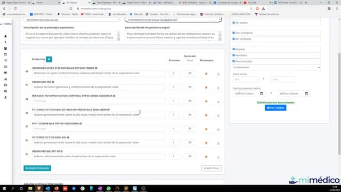The width and height of the screenshot is (341, 192).
Task: Toggle Recompra checkbox for HELIOCARE GEL SPF 50
Action: click(x=206, y=157)
